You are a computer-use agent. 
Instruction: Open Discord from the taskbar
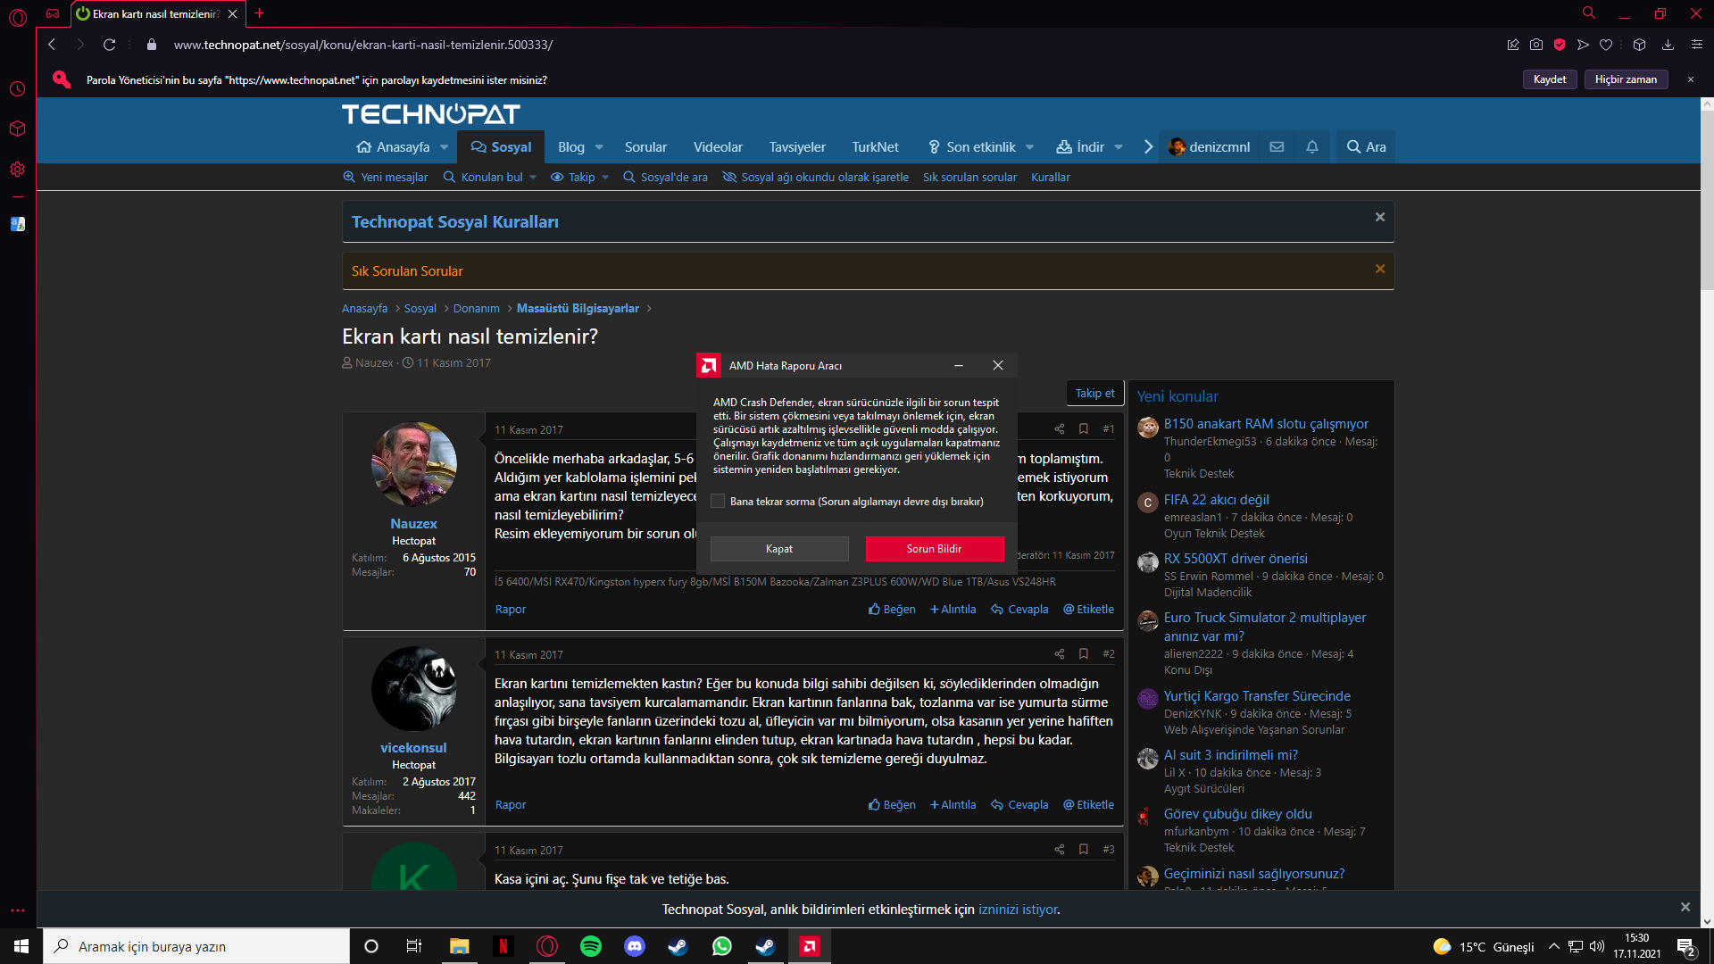pos(634,946)
